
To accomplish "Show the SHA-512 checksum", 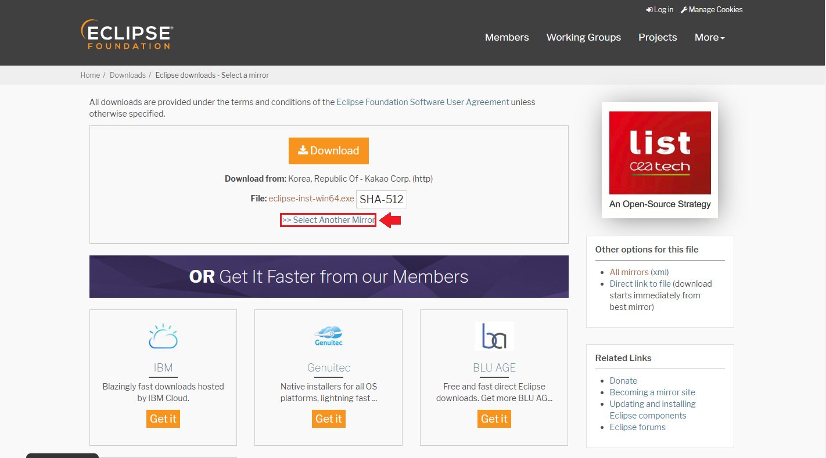I will pyautogui.click(x=382, y=200).
